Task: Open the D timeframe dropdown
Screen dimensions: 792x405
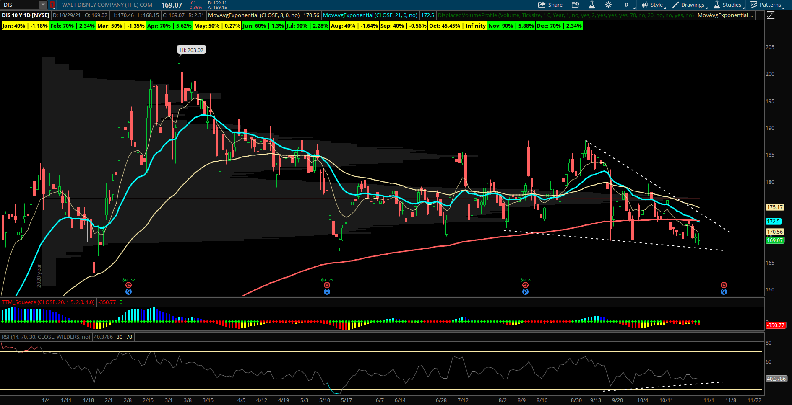Action: click(x=627, y=5)
